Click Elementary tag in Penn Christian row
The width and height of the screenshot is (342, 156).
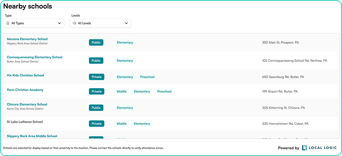tap(142, 91)
